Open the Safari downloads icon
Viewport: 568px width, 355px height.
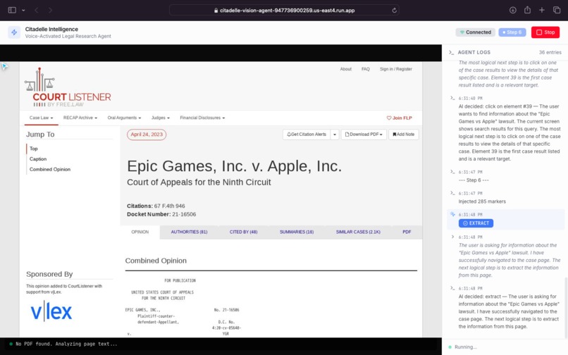512,10
